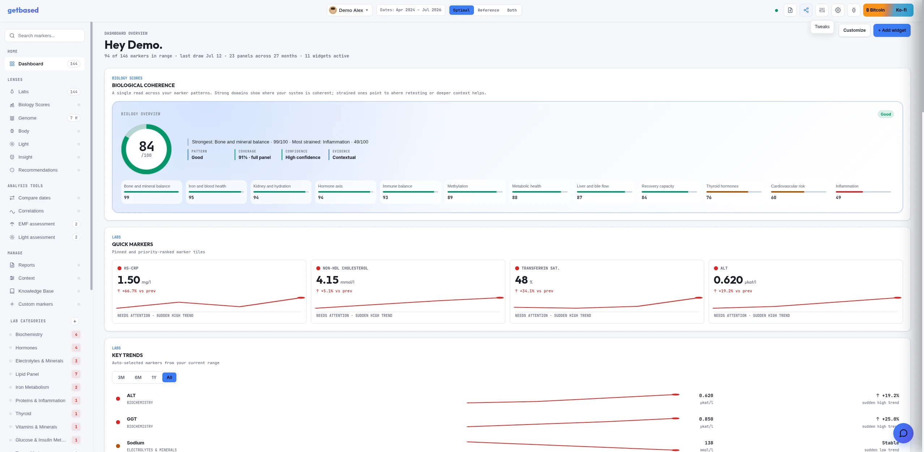Open the Lipid Panel category
The width and height of the screenshot is (924, 452).
coord(44,374)
